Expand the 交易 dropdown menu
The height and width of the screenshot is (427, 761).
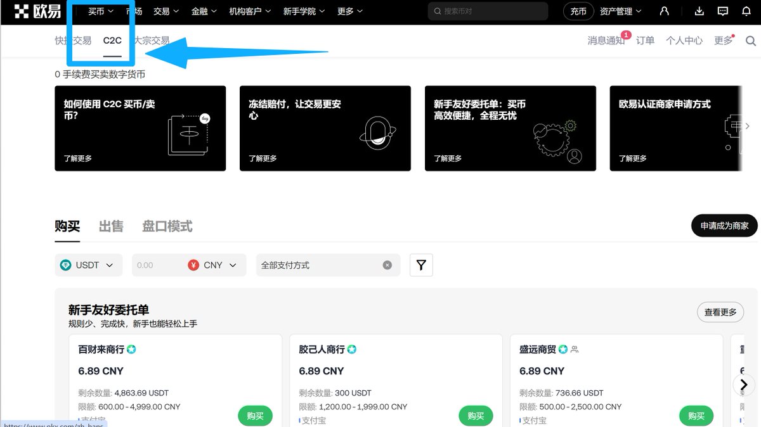[x=166, y=11]
